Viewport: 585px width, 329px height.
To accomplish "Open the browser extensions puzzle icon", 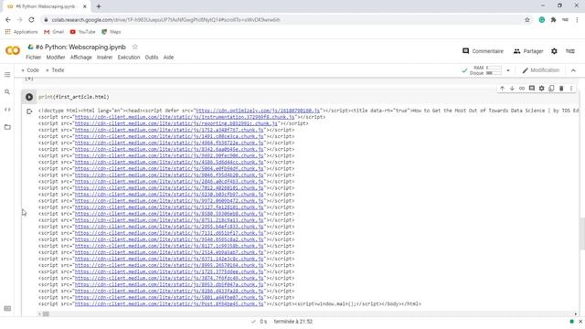I will tap(553, 20).
